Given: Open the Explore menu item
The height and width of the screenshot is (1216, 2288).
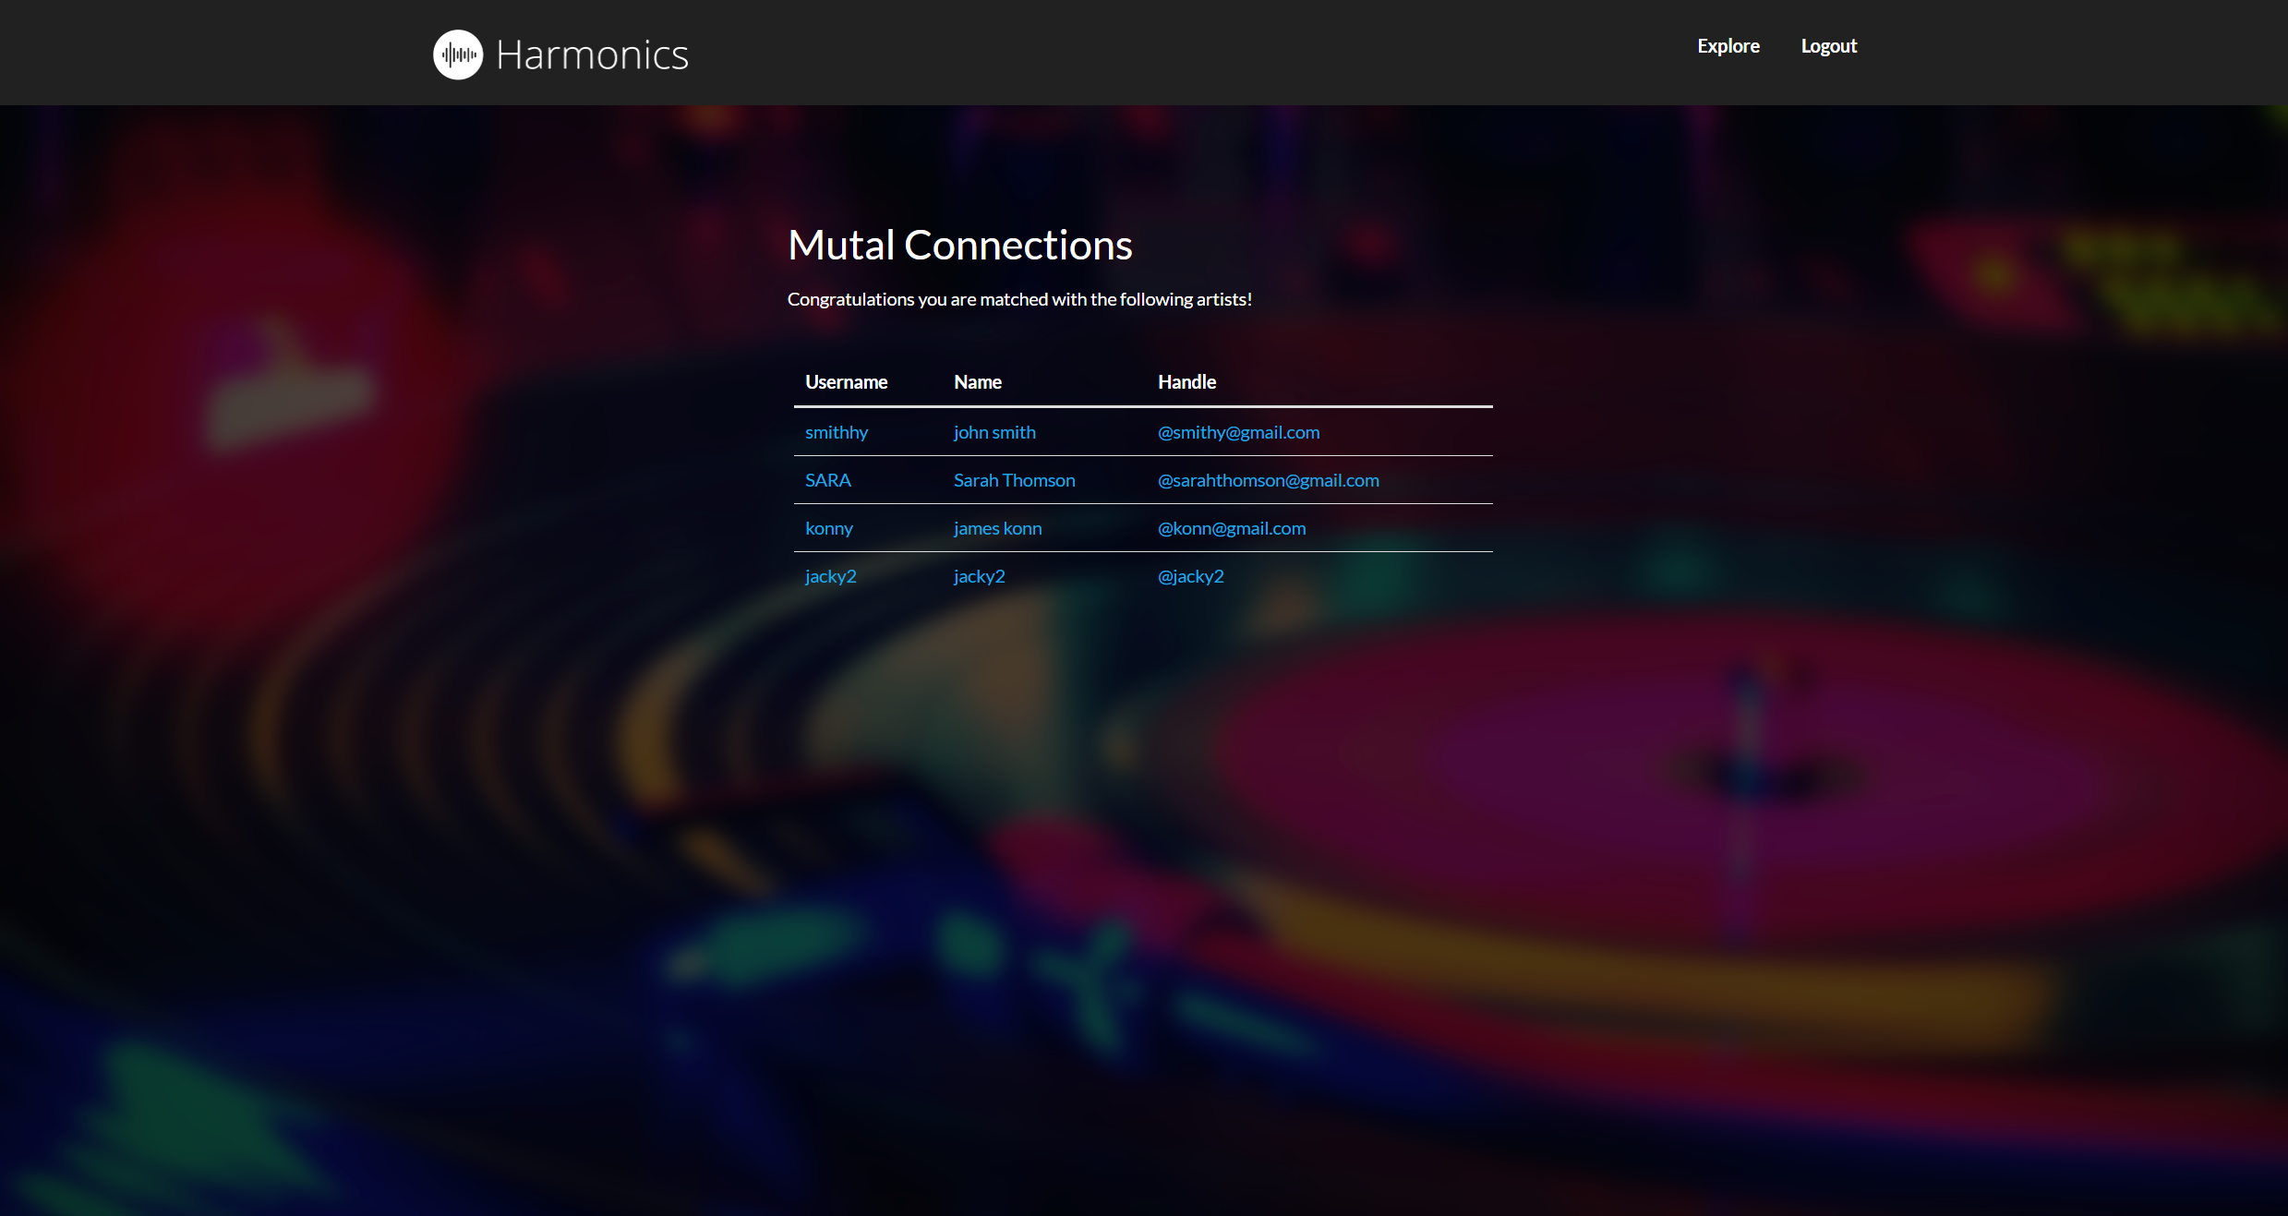Looking at the screenshot, I should [x=1728, y=46].
